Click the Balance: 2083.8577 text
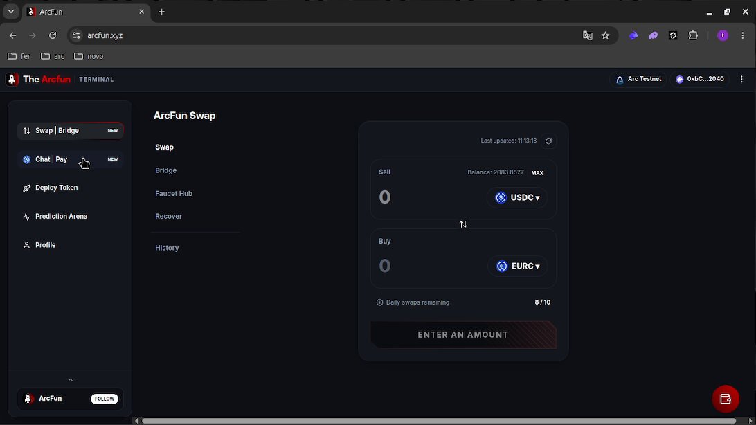 (x=495, y=172)
